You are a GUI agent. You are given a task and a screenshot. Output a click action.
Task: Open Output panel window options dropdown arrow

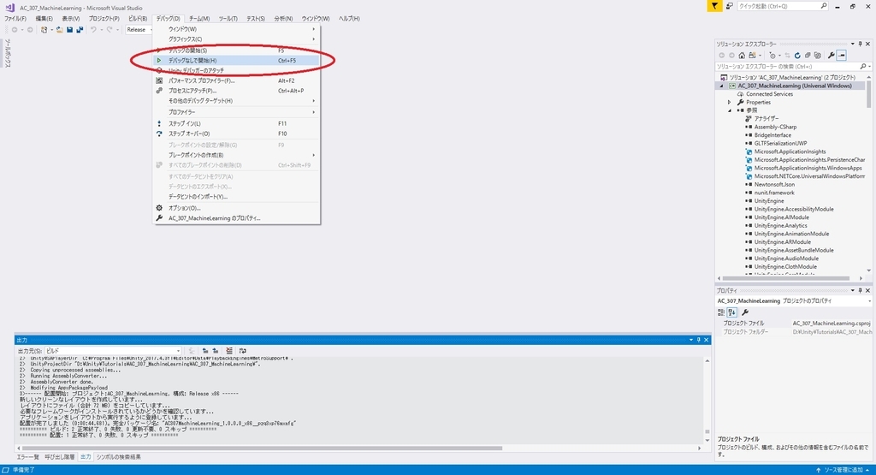(691, 340)
